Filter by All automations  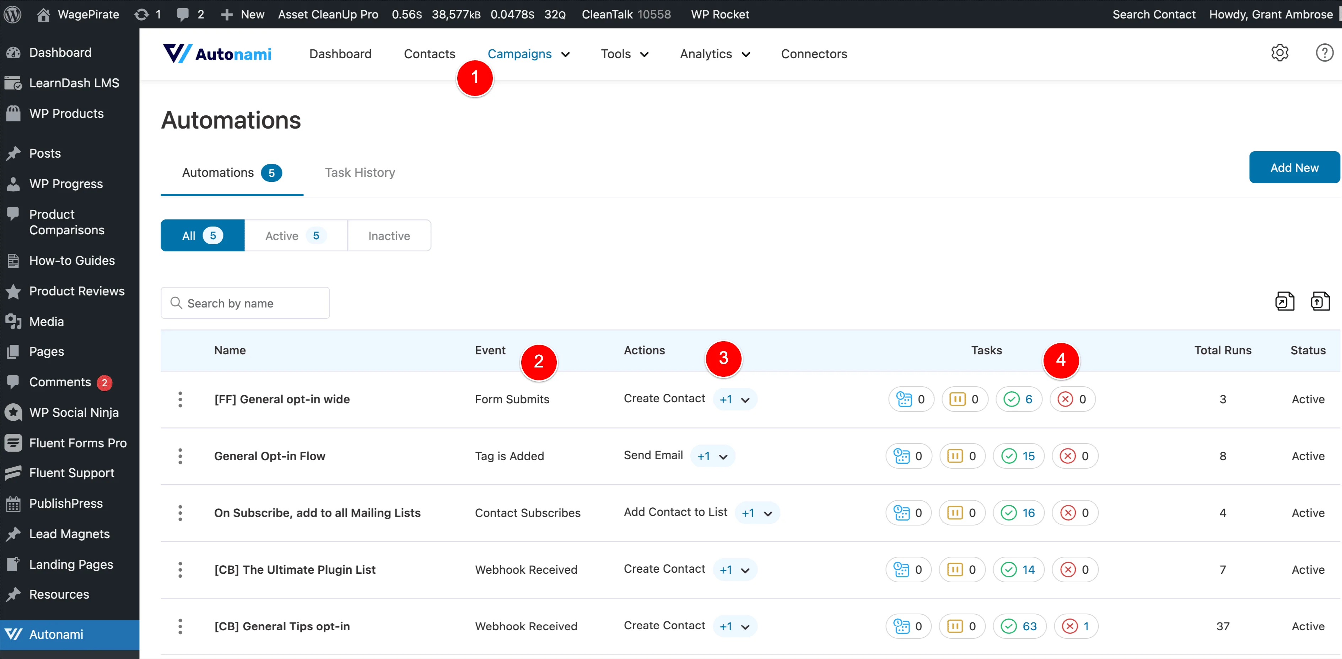coord(203,236)
